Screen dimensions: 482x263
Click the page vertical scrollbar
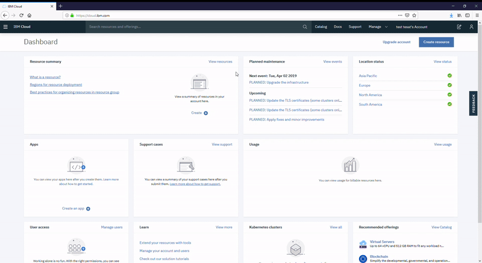pyautogui.click(x=480, y=123)
